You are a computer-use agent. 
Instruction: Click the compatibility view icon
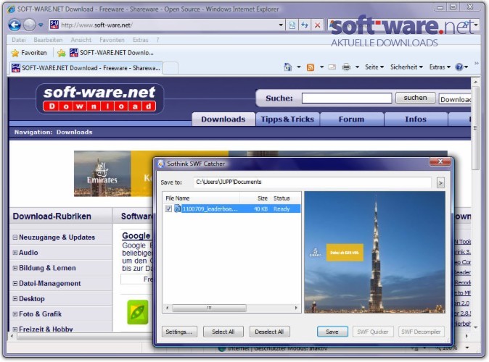292,25
